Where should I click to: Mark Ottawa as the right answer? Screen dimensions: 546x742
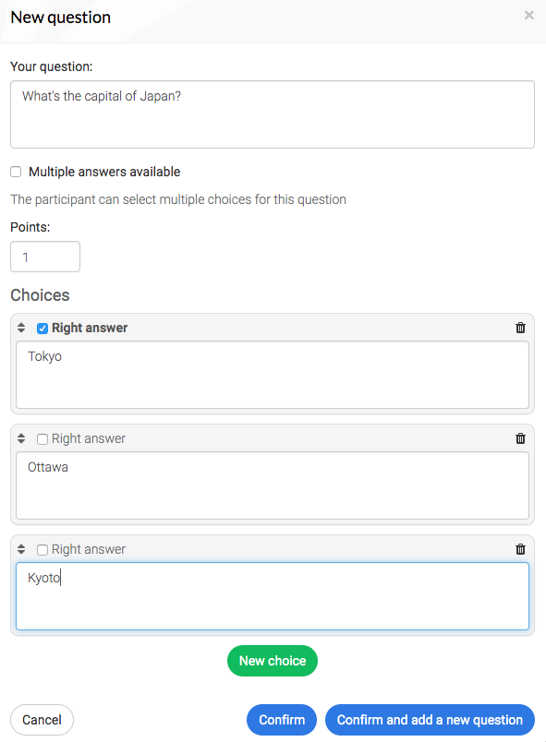coord(42,439)
